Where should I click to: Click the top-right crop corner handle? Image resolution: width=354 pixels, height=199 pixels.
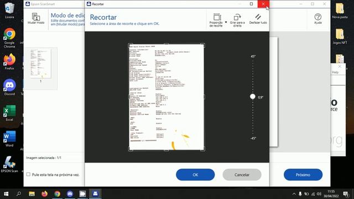pyautogui.click(x=203, y=45)
